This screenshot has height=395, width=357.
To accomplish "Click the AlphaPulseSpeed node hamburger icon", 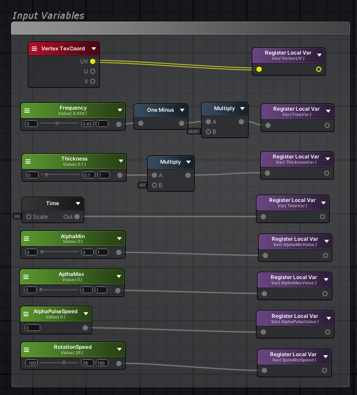I will (x=27, y=314).
